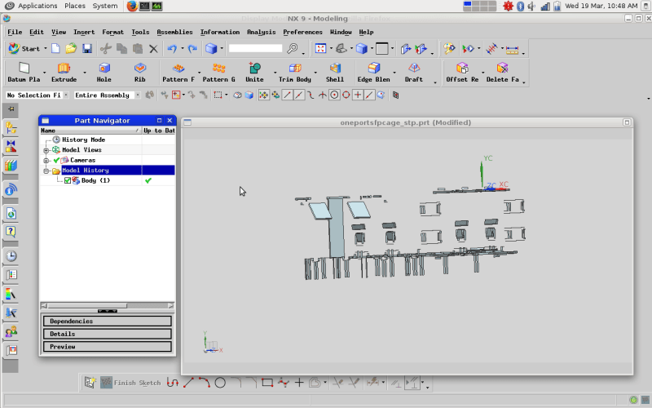Select the Pattern Feature tool
This screenshot has width=652, height=408.
click(x=178, y=72)
